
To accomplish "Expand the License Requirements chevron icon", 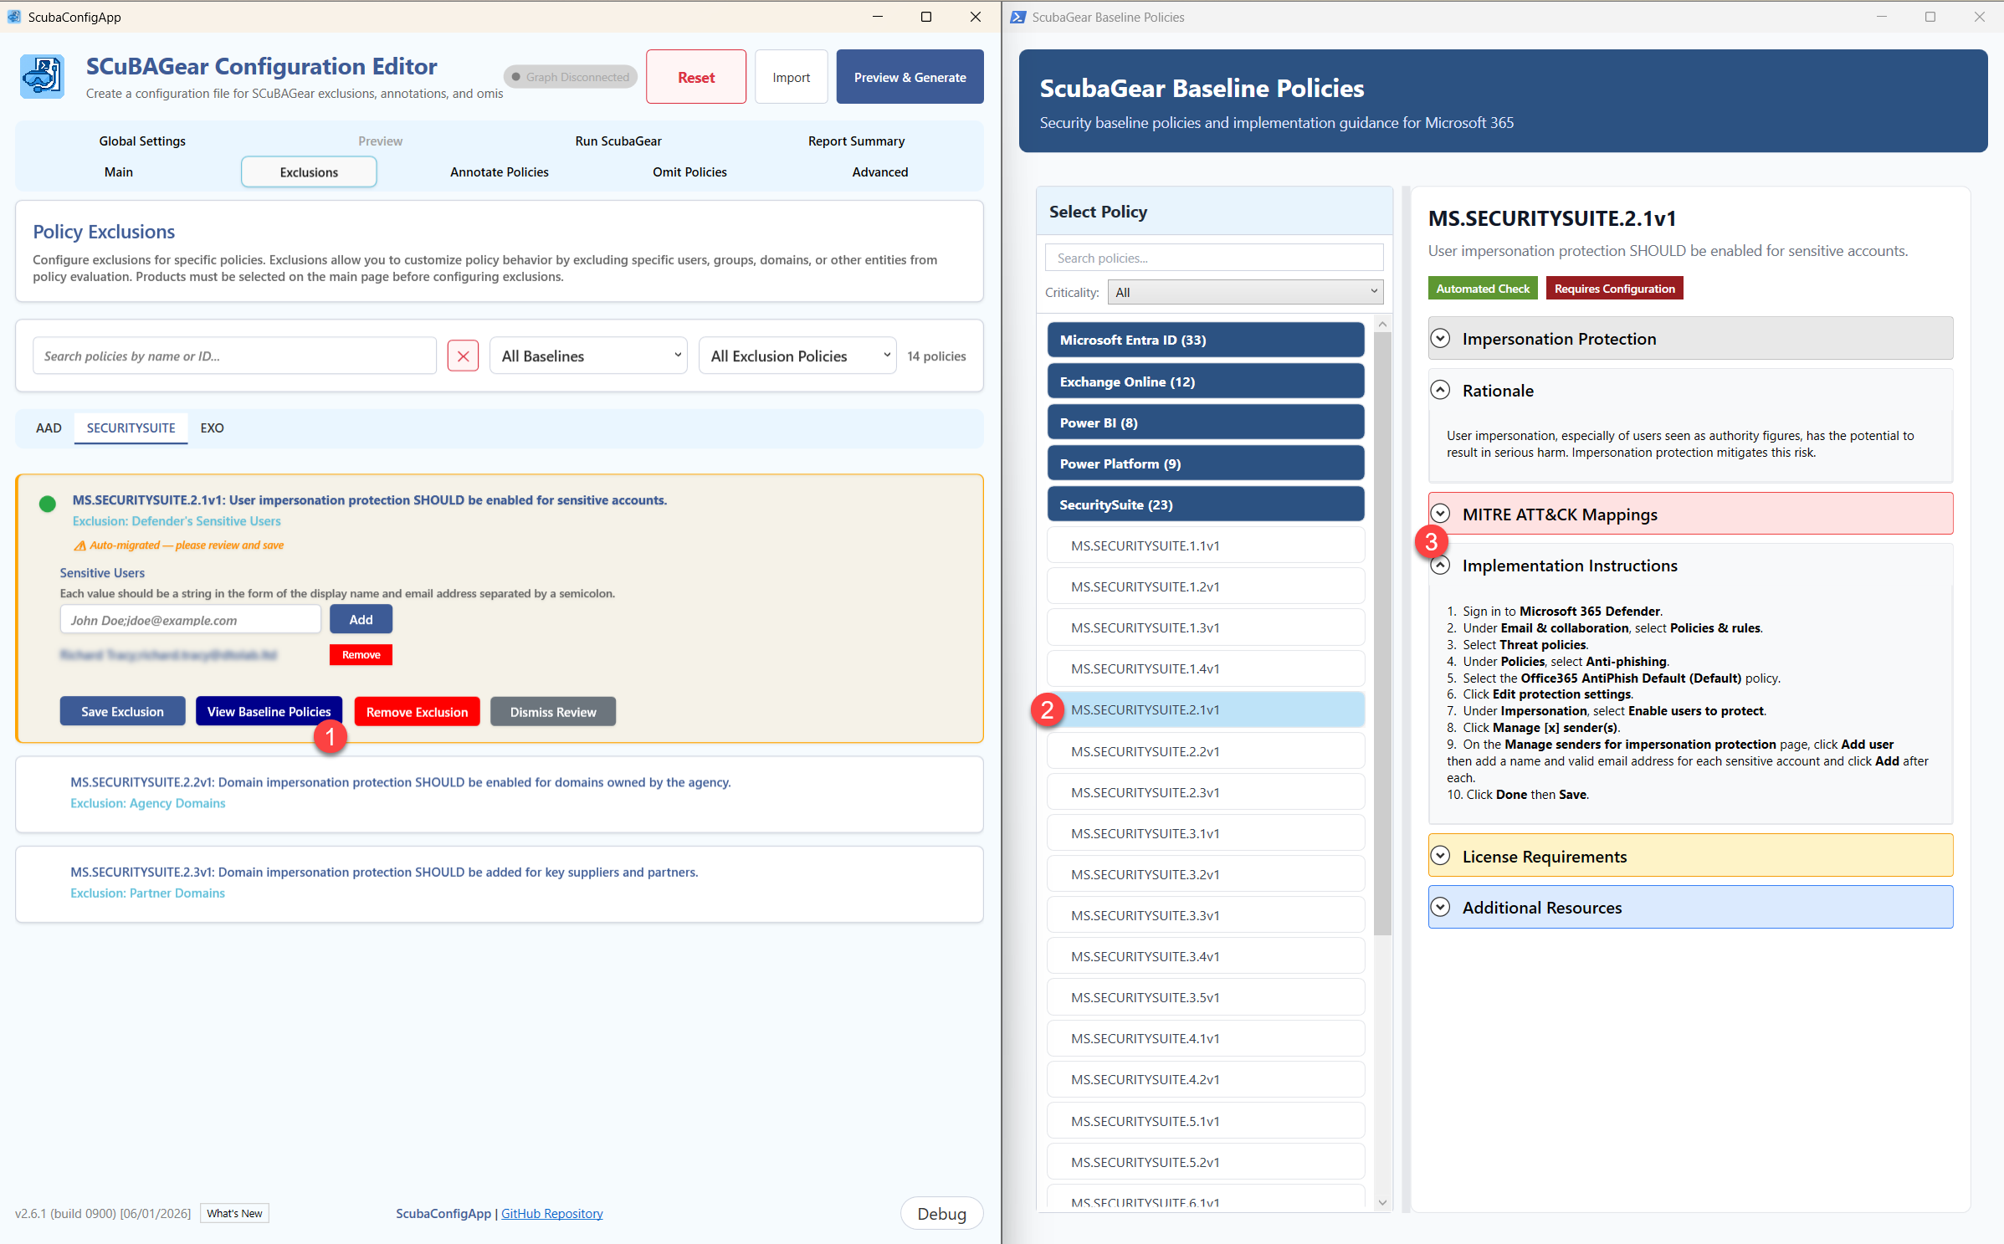I will (1440, 856).
